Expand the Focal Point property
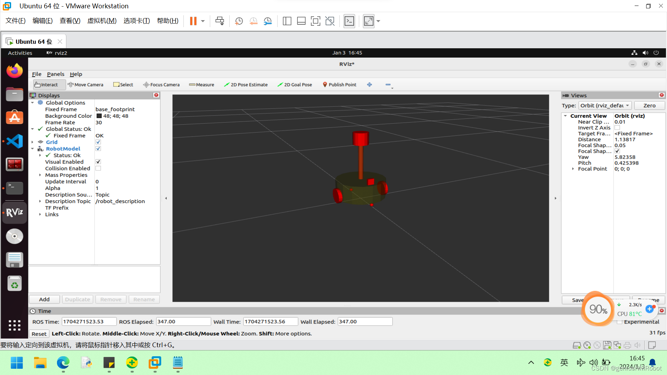 [x=573, y=169]
